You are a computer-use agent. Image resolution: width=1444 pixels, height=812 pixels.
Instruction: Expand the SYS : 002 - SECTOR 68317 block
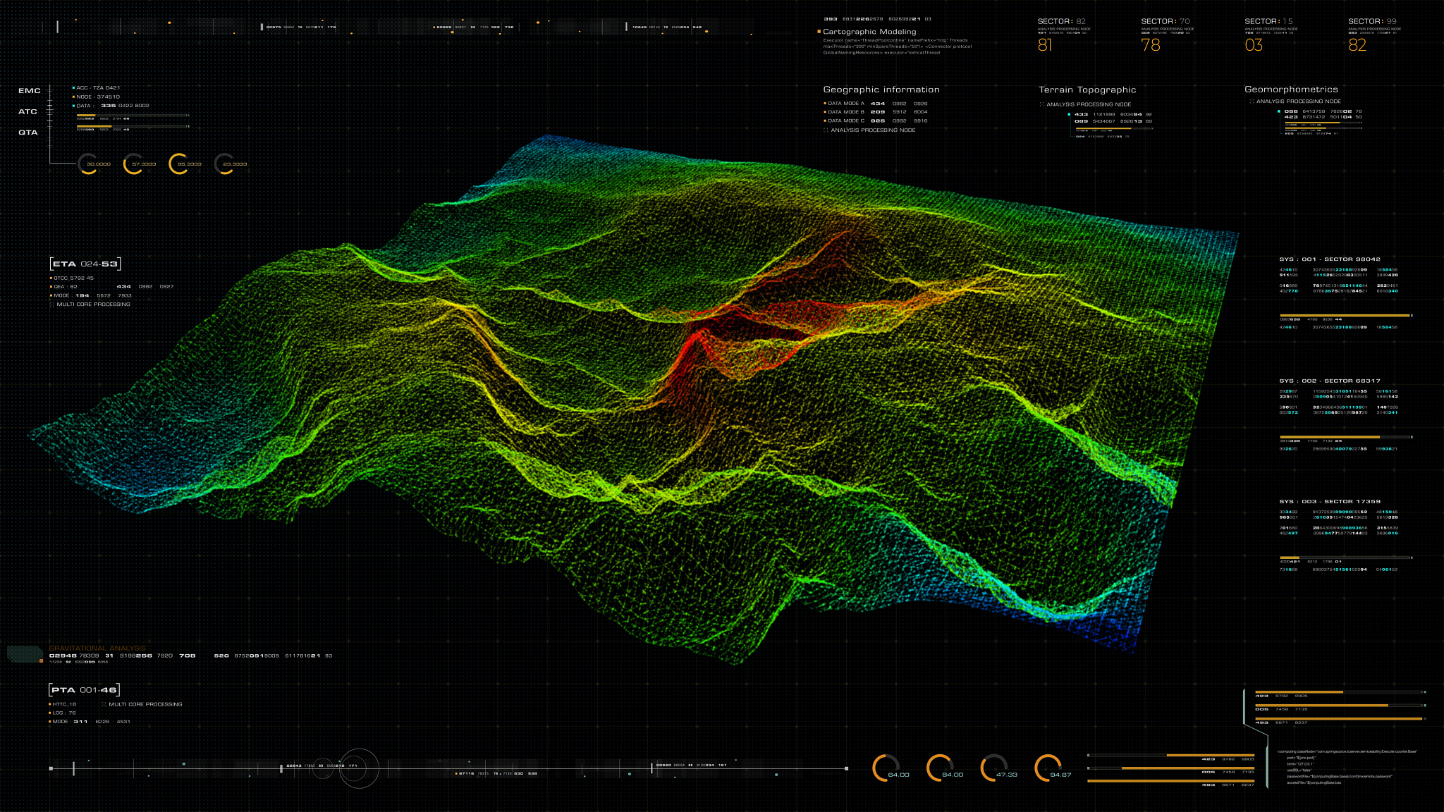[x=1330, y=381]
